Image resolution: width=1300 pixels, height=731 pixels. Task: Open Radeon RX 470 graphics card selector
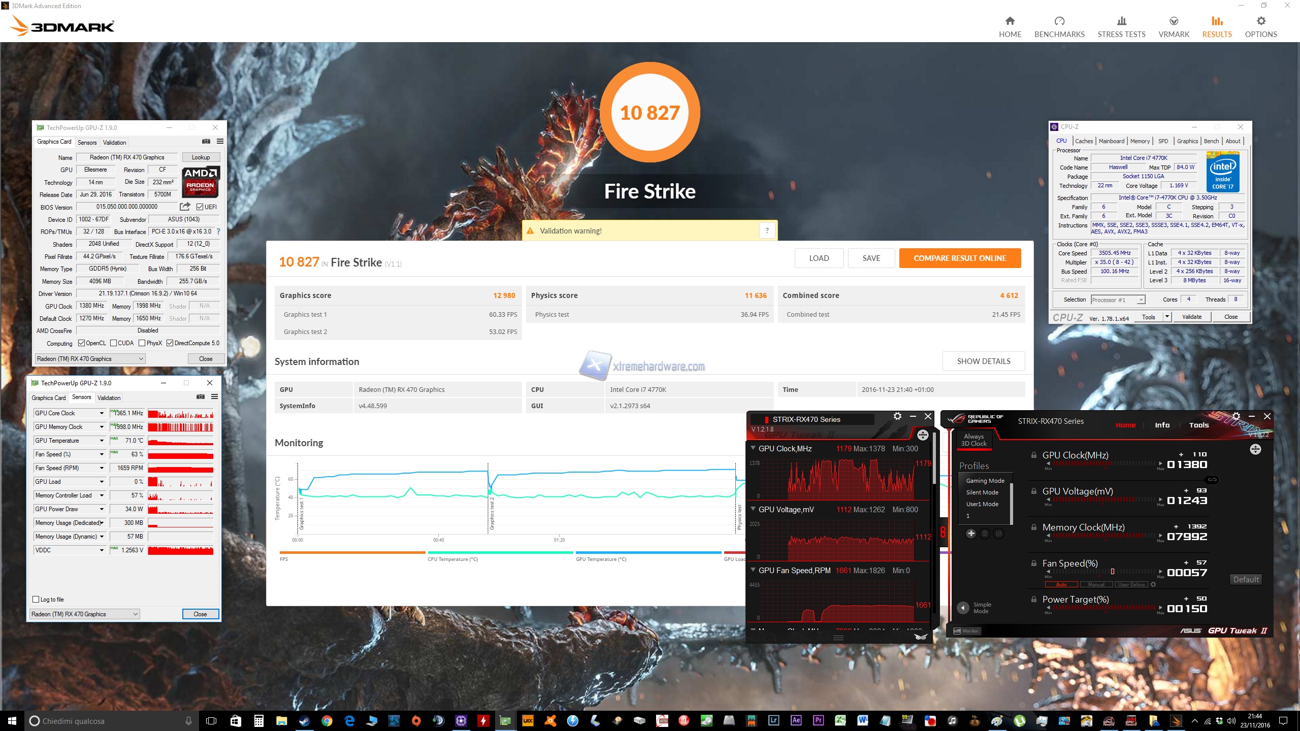(90, 359)
